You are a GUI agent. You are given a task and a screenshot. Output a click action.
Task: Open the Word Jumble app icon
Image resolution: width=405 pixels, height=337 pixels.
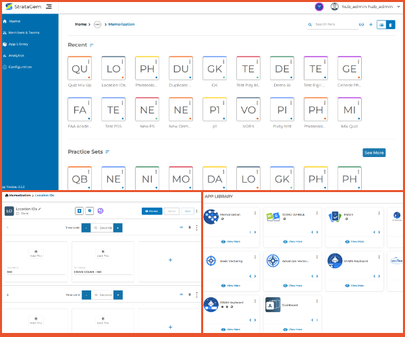pos(273,216)
